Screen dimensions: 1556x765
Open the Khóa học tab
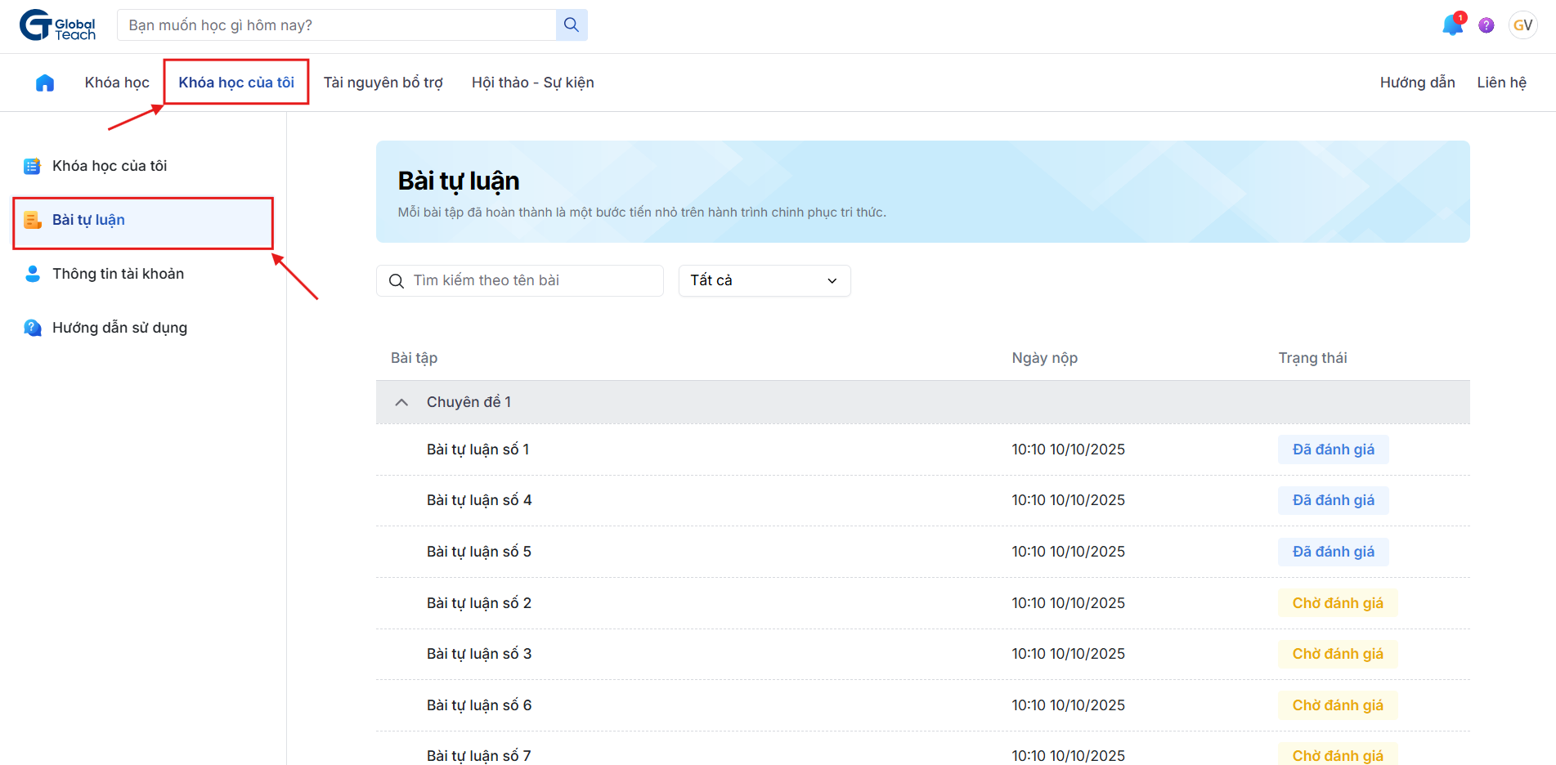117,83
